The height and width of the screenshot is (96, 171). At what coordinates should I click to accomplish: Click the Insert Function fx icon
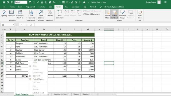click(x=31, y=25)
